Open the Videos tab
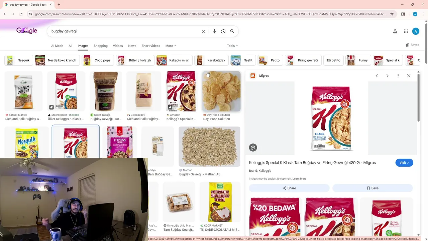 tap(118, 46)
